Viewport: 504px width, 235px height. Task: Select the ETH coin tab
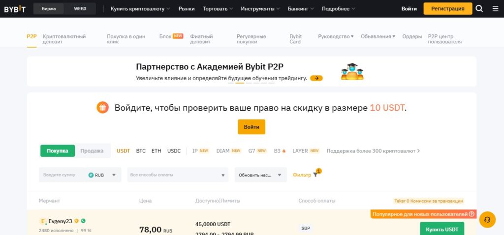tap(156, 151)
